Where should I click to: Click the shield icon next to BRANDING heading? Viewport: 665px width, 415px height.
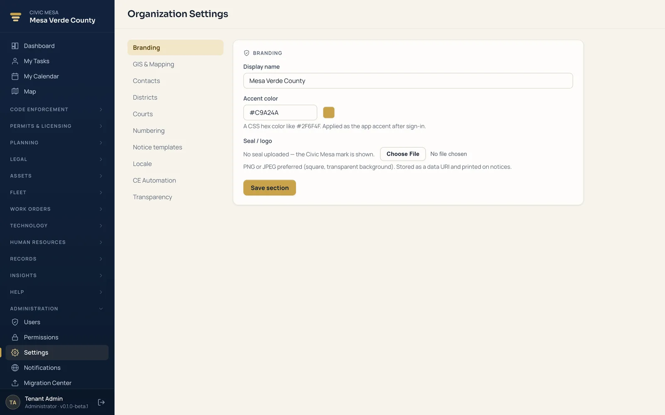246,53
